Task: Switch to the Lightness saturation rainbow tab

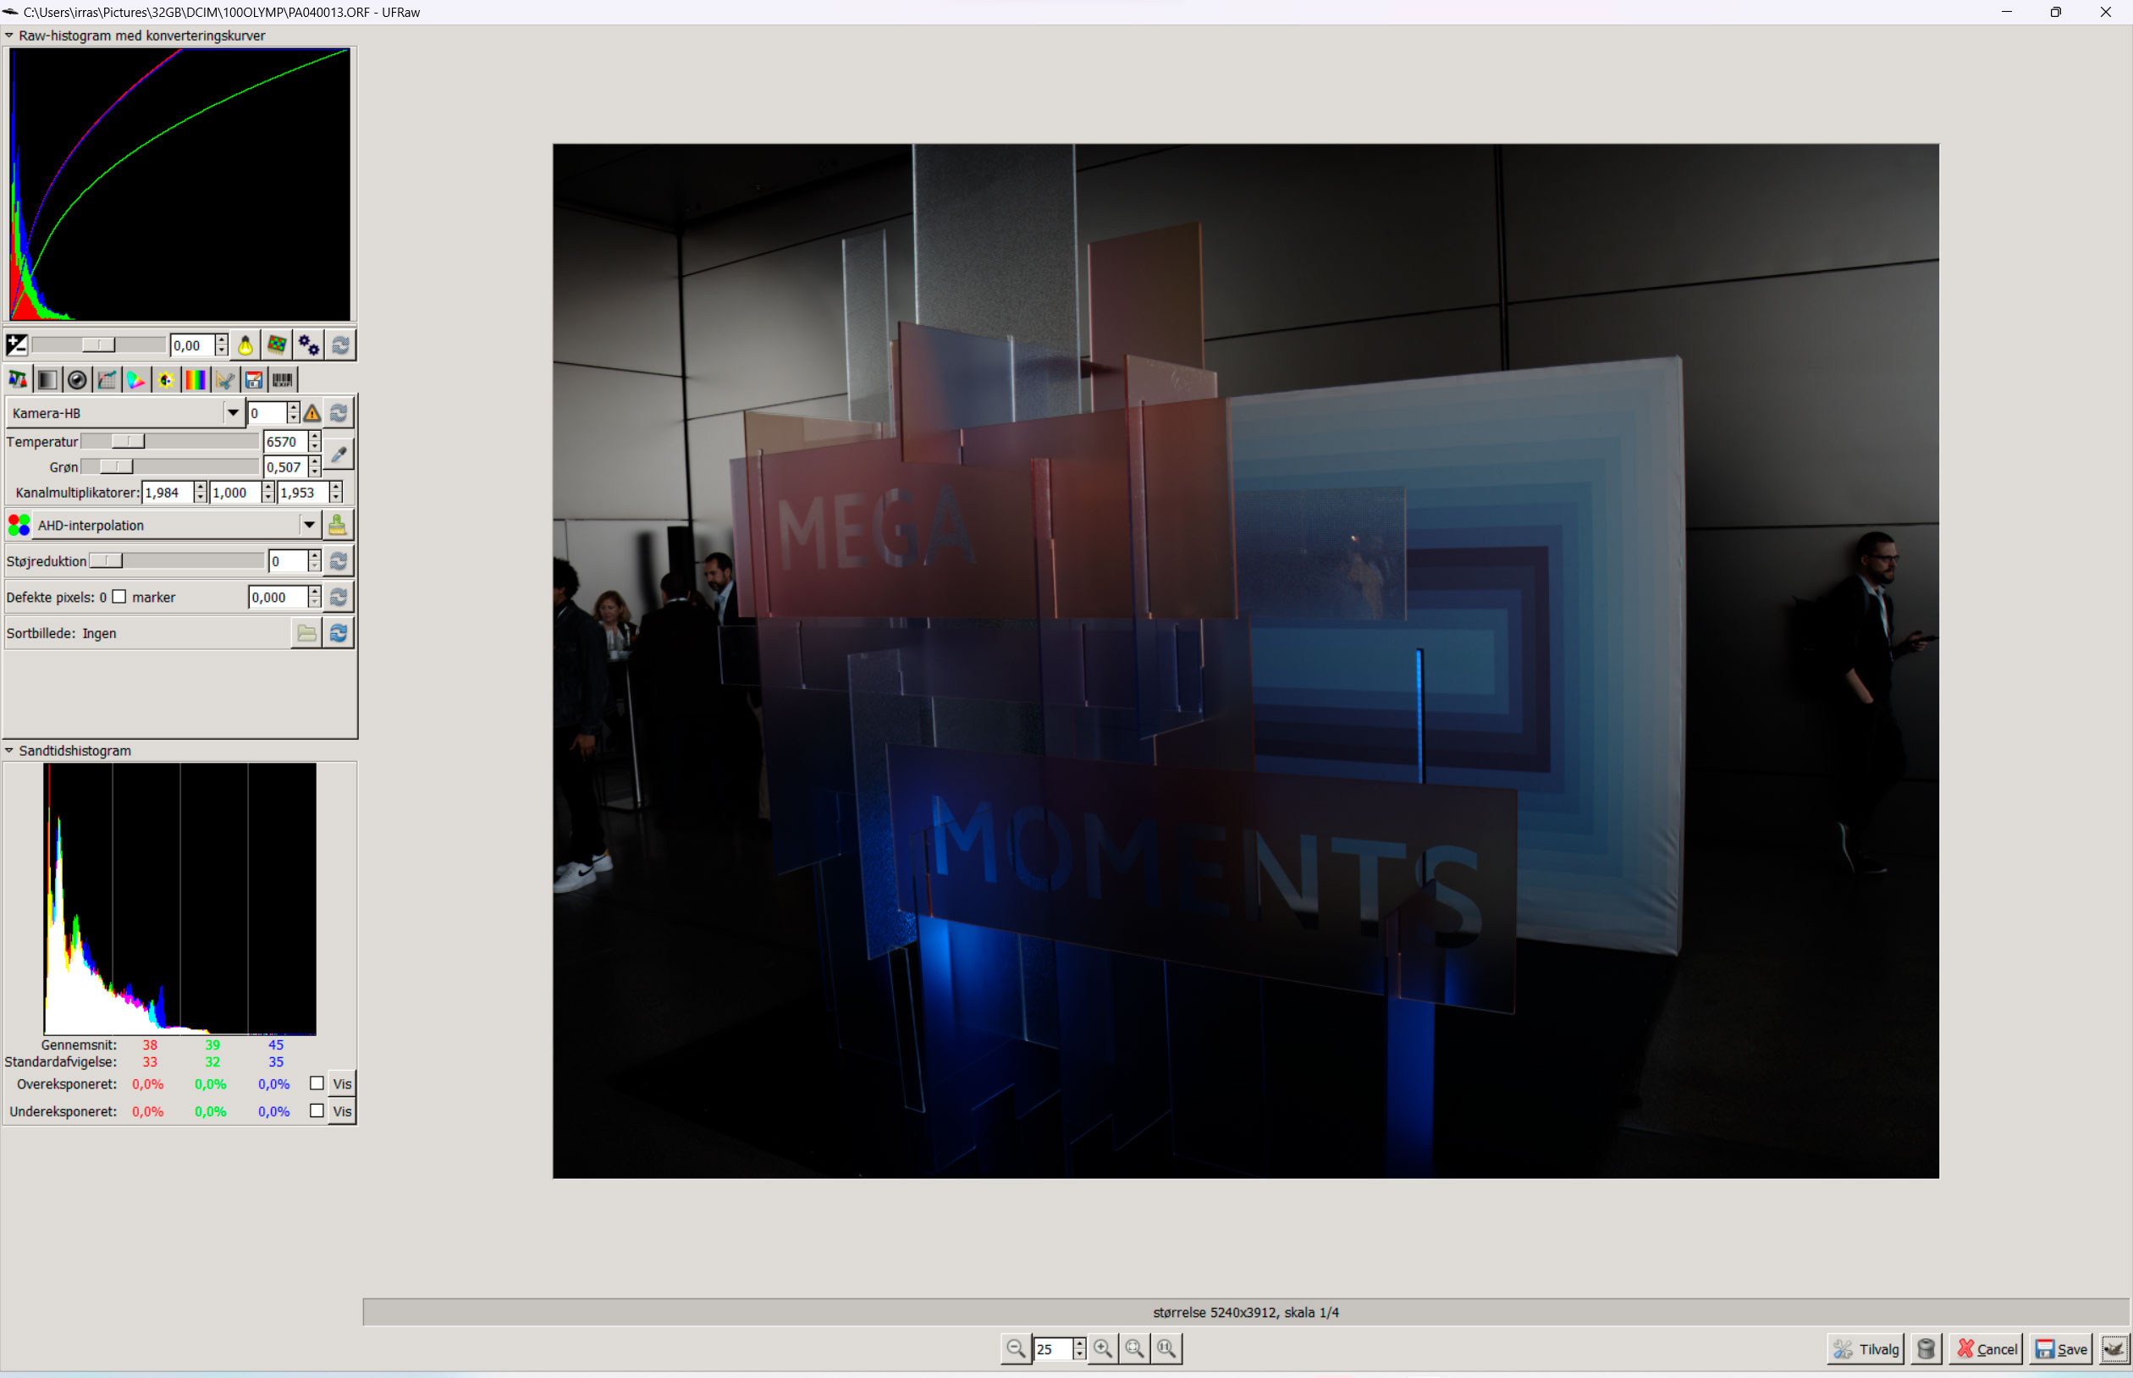Action: tap(197, 379)
